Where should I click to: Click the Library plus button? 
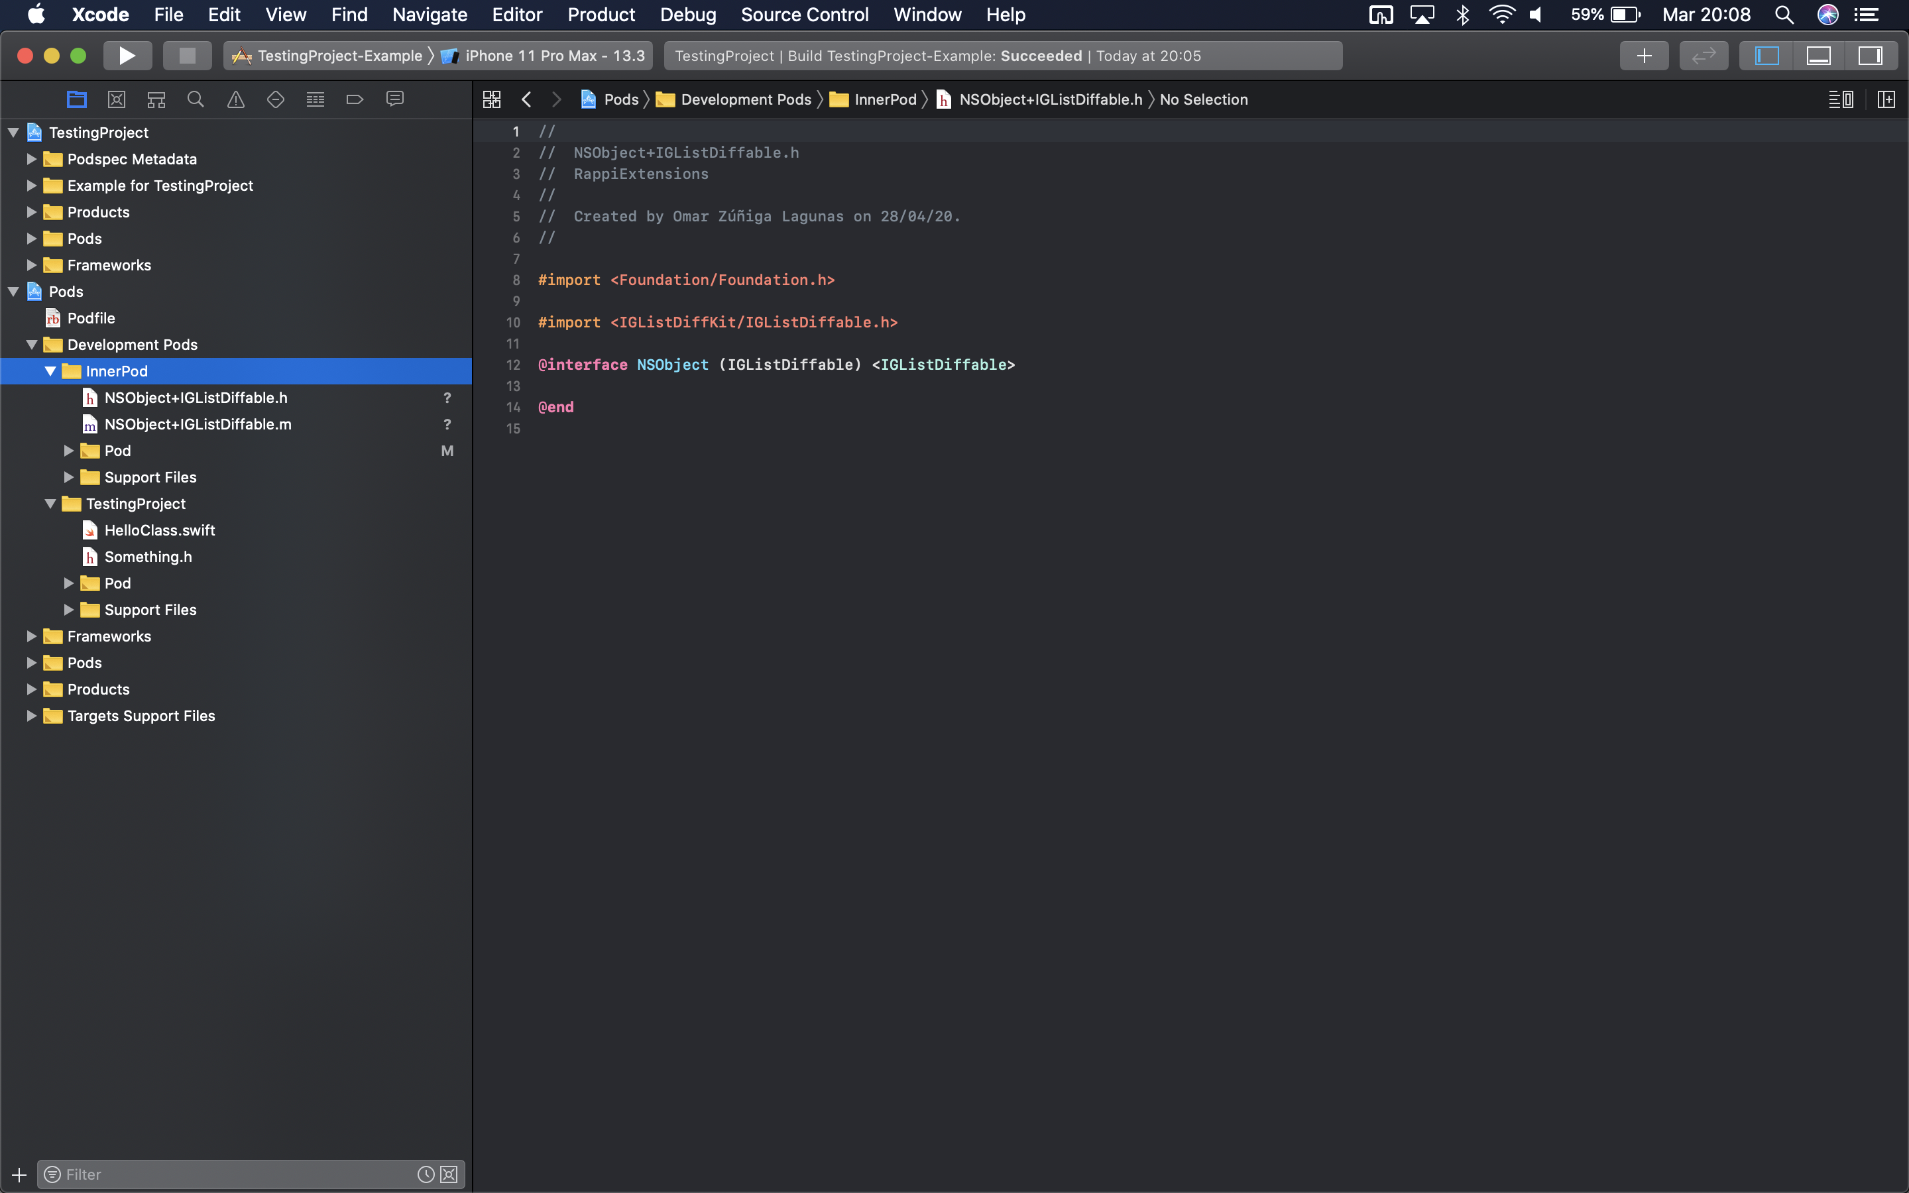coord(1644,55)
